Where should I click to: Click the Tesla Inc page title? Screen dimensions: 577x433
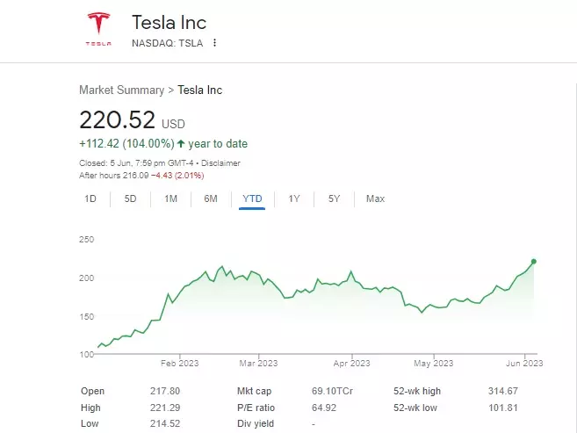pos(169,22)
